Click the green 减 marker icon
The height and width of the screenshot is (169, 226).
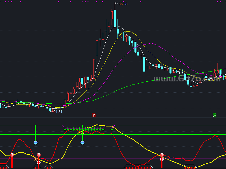(214, 115)
